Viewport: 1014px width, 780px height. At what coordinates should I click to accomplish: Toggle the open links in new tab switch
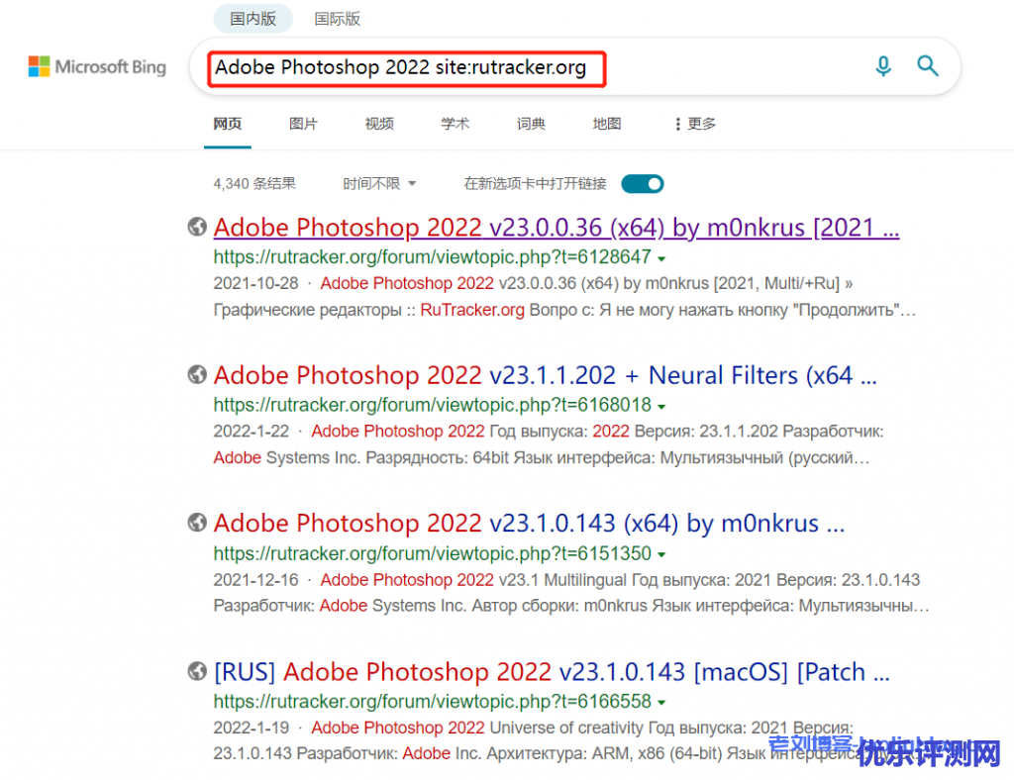pos(642,183)
